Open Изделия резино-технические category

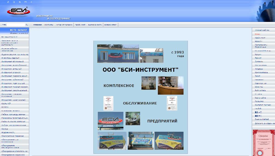click(15, 55)
